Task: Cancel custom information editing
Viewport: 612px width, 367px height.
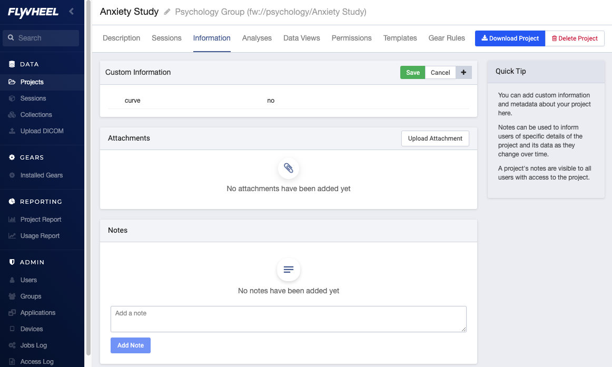Action: pyautogui.click(x=440, y=73)
